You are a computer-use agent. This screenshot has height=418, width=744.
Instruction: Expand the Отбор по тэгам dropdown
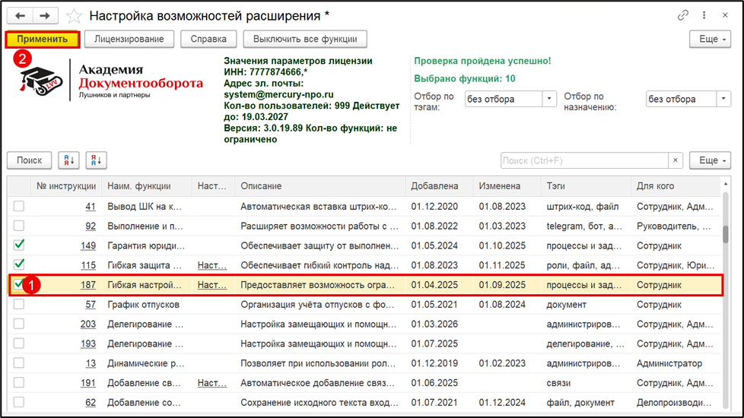tap(549, 99)
